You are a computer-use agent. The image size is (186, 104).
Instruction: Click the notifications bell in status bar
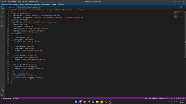[184, 98]
